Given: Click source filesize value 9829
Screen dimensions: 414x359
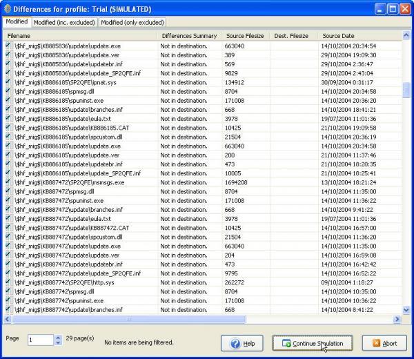Looking at the screenshot, I should pyautogui.click(x=231, y=73).
